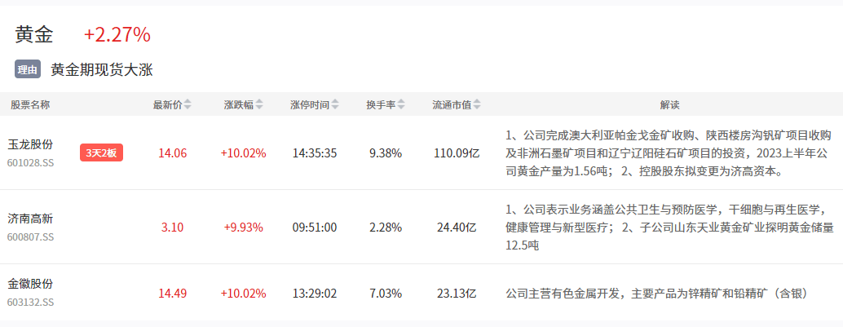Click the 涨跌幅 sort arrow icon
The height and width of the screenshot is (327, 843).
click(x=259, y=104)
